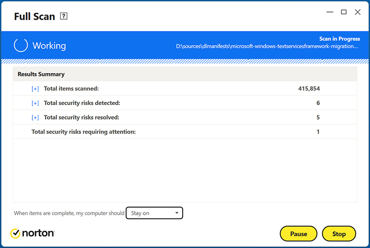Click the Full Scan window title
Image resolution: width=370 pixels, height=248 pixels.
coord(35,16)
